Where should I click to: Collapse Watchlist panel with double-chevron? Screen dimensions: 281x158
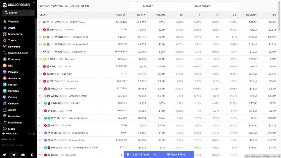pyautogui.click(x=34, y=134)
